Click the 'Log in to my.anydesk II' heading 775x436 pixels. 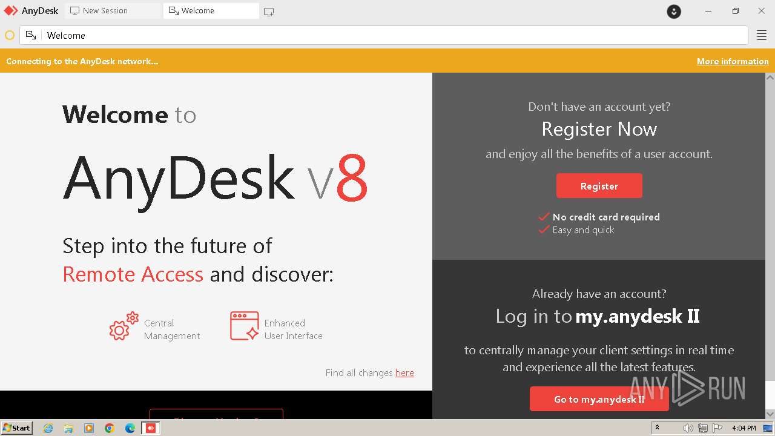point(598,316)
